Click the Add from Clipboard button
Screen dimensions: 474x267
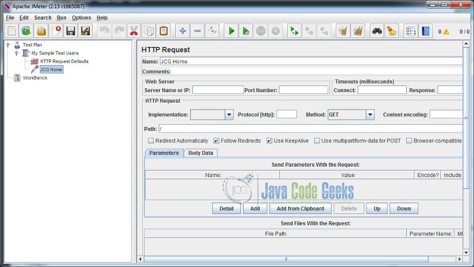pos(300,209)
